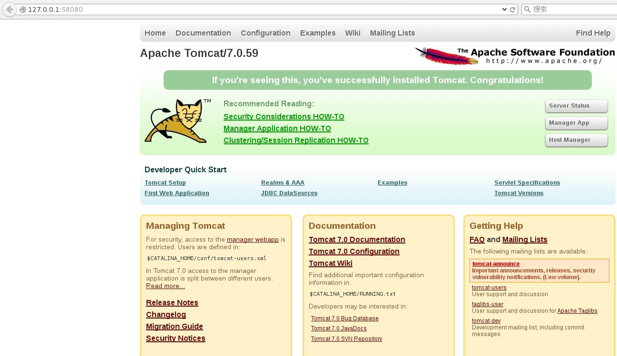Open the Security Notices link
This screenshot has height=356, width=617.
point(176,338)
